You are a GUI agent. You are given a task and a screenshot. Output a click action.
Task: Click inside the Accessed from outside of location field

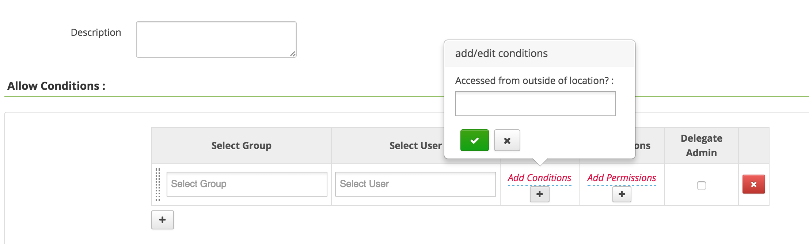point(535,104)
